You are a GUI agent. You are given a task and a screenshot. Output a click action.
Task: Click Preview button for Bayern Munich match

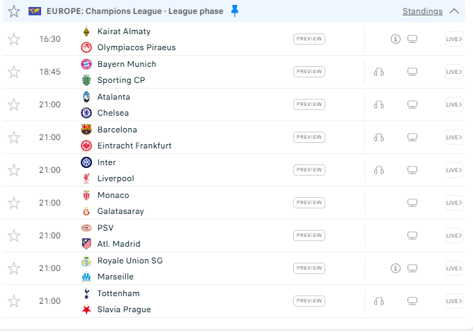(x=309, y=72)
